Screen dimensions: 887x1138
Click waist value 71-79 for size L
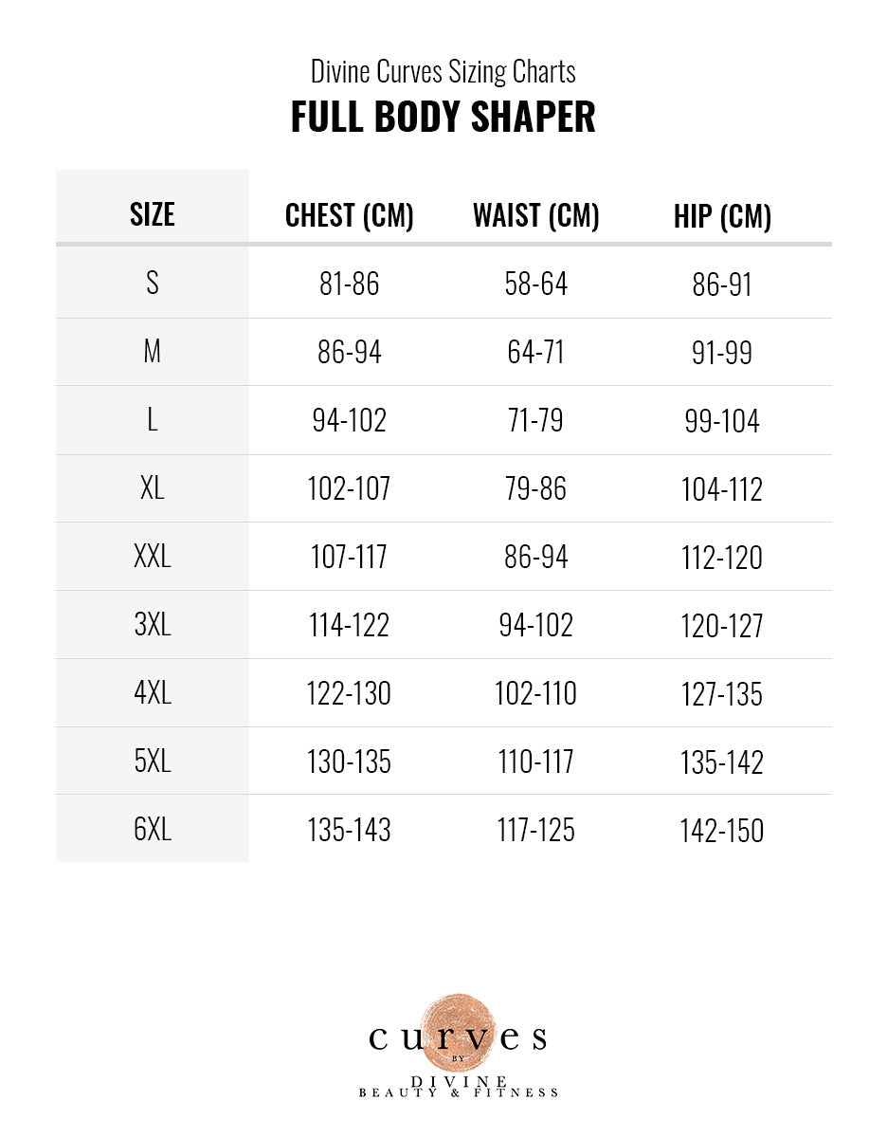point(535,421)
